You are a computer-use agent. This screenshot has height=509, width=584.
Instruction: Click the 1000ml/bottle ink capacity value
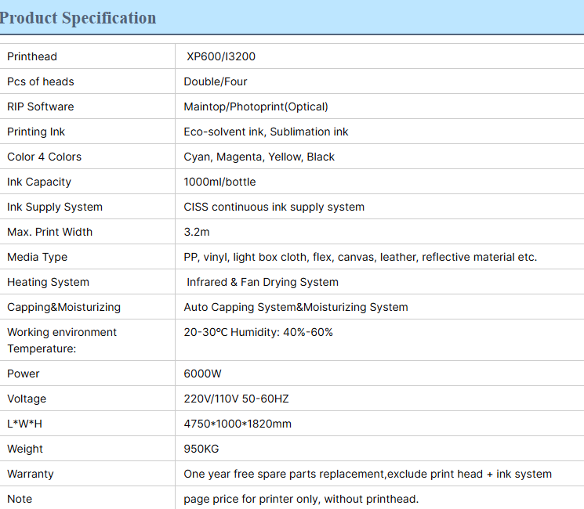coord(219,182)
